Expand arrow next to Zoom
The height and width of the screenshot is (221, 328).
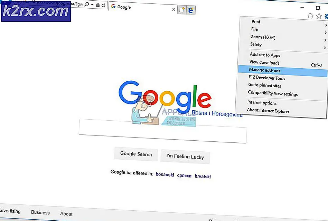click(325, 40)
